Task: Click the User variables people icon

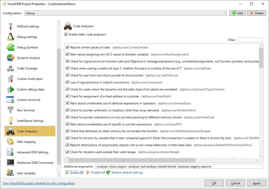Action: coord(11,173)
